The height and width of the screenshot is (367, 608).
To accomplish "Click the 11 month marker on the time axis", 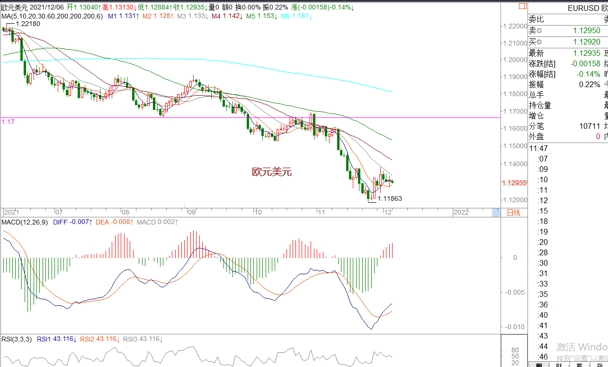I will click(321, 212).
